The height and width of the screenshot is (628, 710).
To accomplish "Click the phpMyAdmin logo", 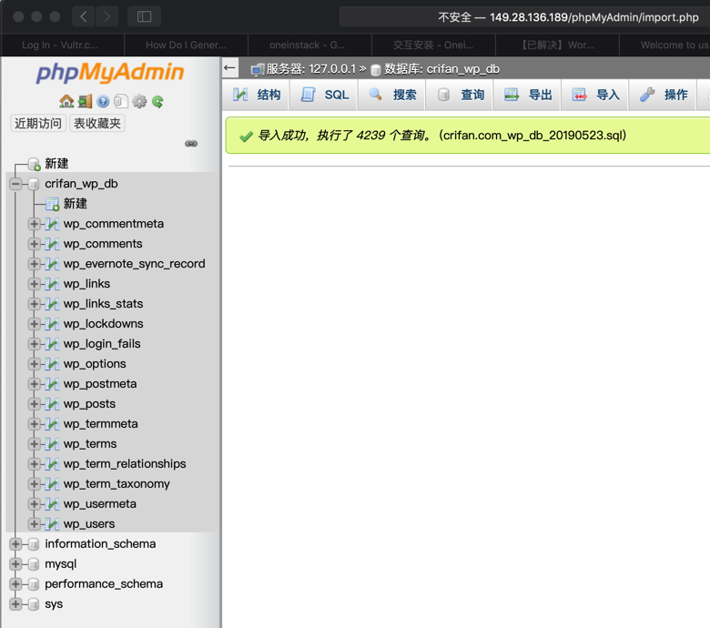I will click(110, 73).
